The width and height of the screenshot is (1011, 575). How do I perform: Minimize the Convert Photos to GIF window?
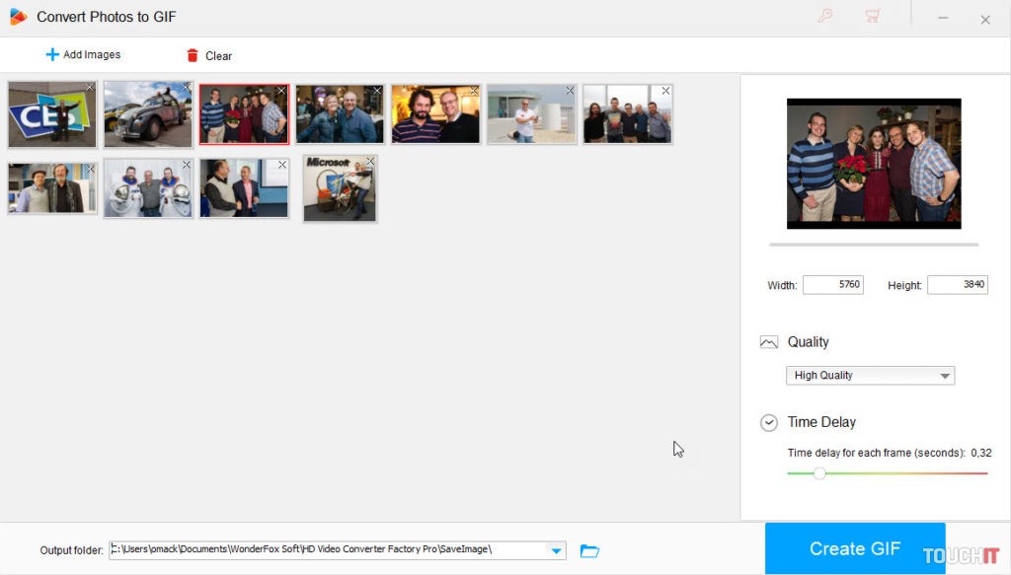pos(944,19)
